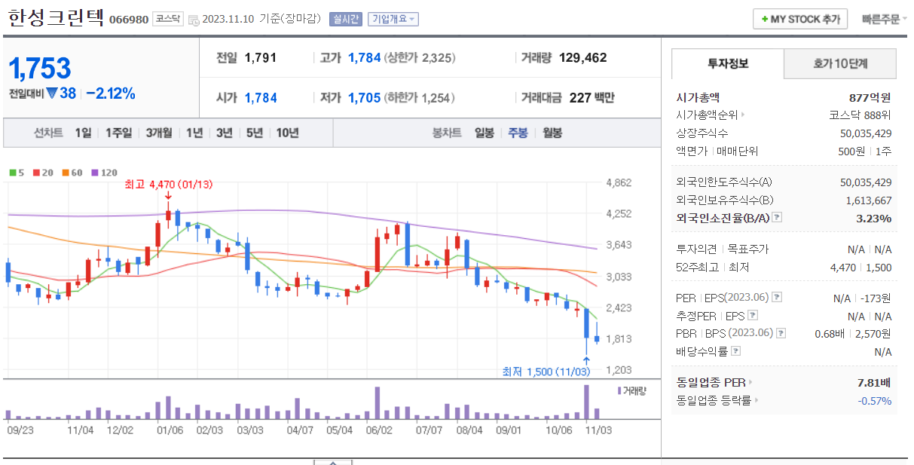
Task: Click the help icon next to 추정PER EPS
Action: click(x=753, y=316)
